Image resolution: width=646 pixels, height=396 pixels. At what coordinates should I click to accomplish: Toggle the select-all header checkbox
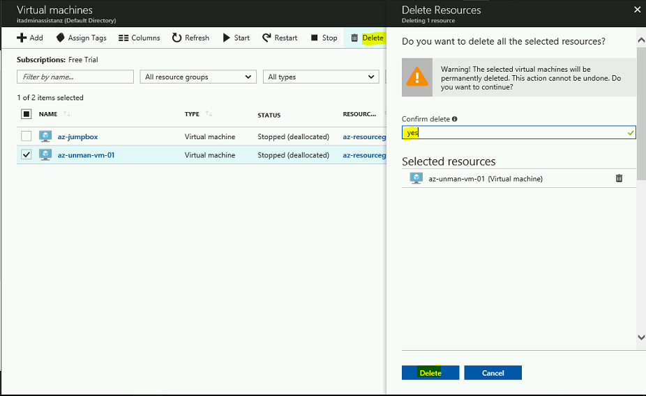(27, 114)
